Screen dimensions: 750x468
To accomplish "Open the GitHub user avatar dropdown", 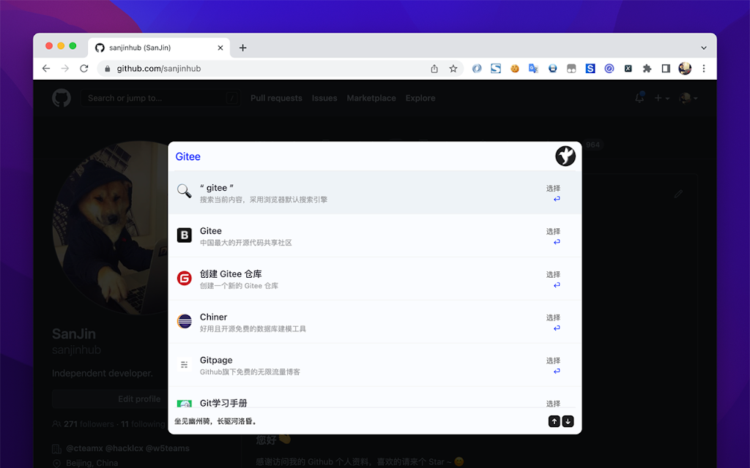I will (x=688, y=98).
